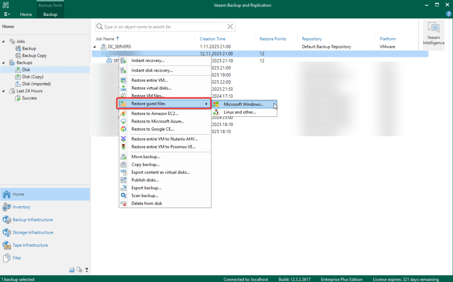453x282 pixels.
Task: Choose Microsoft Windows... from submenu
Action: pyautogui.click(x=244, y=104)
